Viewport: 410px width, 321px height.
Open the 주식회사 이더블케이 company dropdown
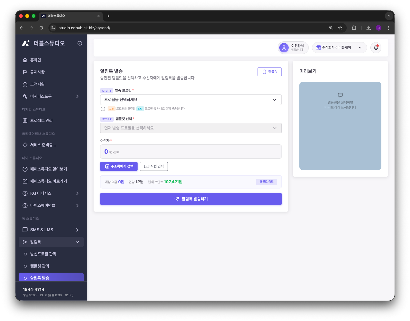pos(339,48)
